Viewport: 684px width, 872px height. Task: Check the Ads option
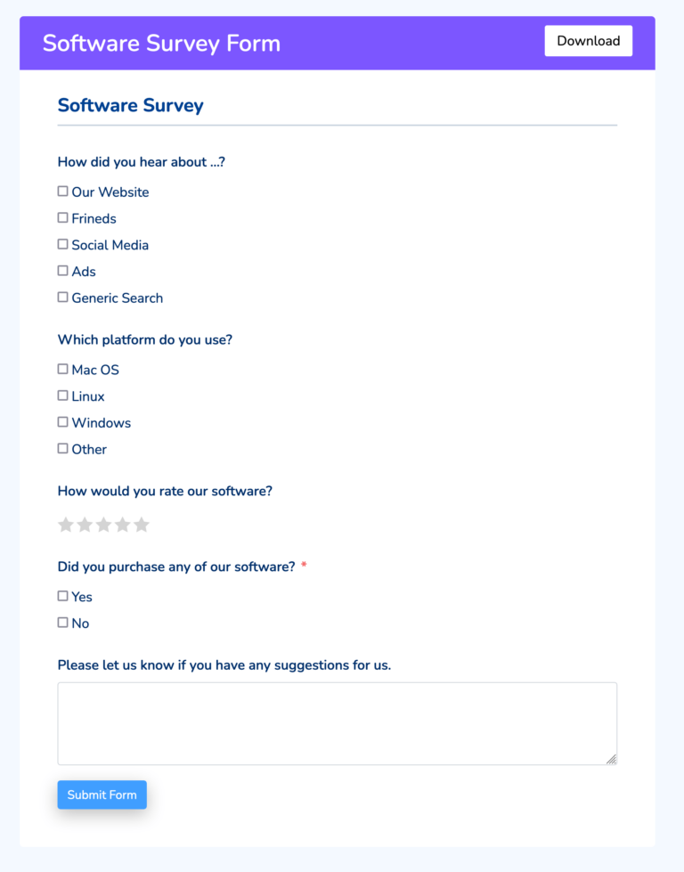click(62, 270)
